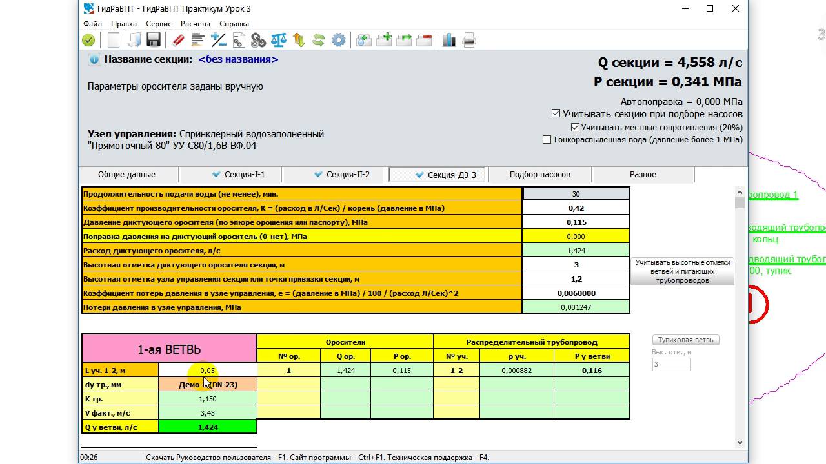Image resolution: width=826 pixels, height=464 pixels.
Task: Click р уч. value 0,000882
Action: point(516,371)
